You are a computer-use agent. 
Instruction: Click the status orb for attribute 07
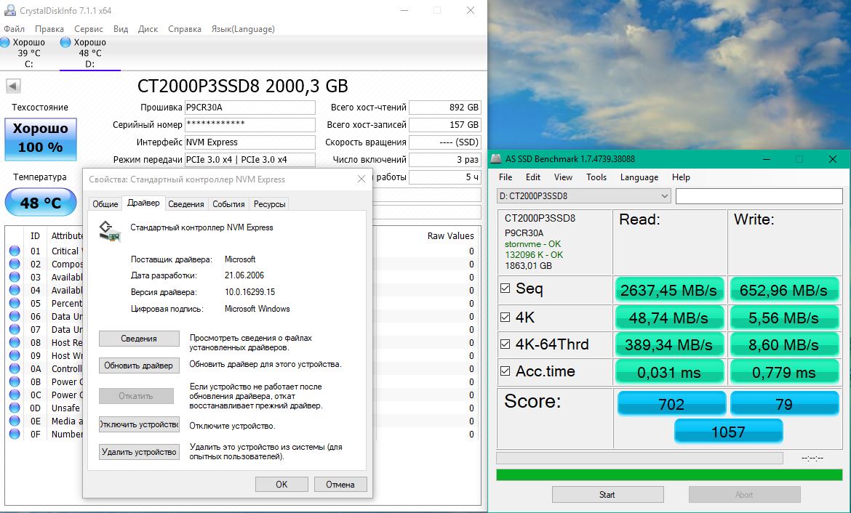click(x=15, y=329)
